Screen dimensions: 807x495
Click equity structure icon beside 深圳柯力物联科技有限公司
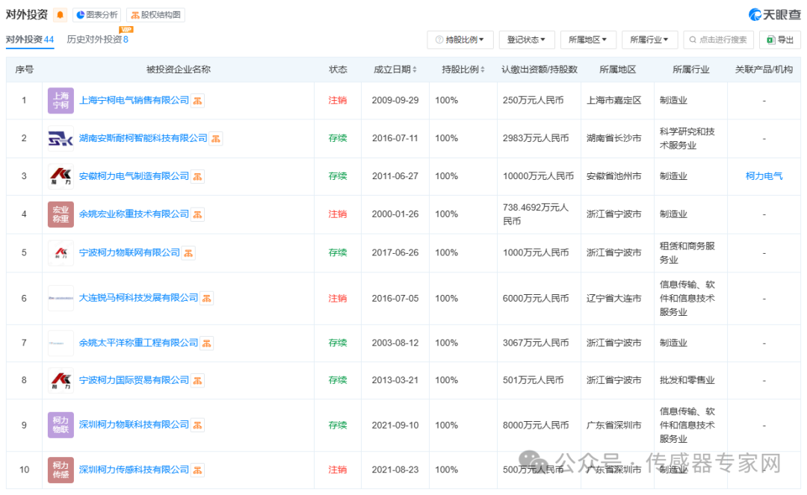tap(197, 425)
